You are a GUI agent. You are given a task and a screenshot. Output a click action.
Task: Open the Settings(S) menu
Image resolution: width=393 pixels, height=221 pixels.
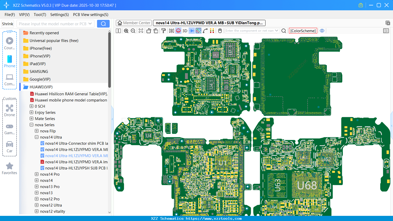(60, 15)
